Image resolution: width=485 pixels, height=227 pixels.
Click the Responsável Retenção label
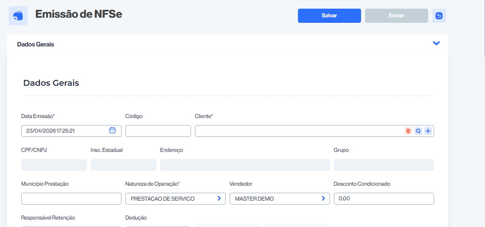pyautogui.click(x=48, y=218)
